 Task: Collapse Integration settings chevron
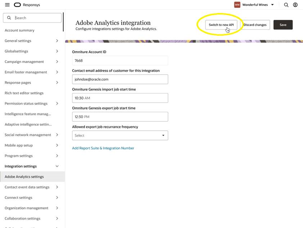pos(57,166)
